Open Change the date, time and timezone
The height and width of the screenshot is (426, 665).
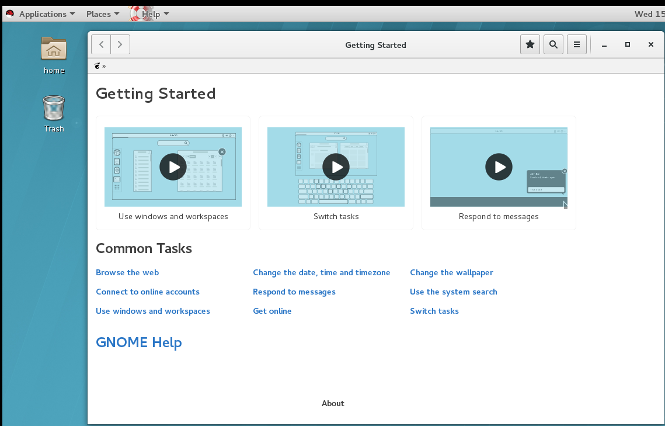tap(322, 272)
